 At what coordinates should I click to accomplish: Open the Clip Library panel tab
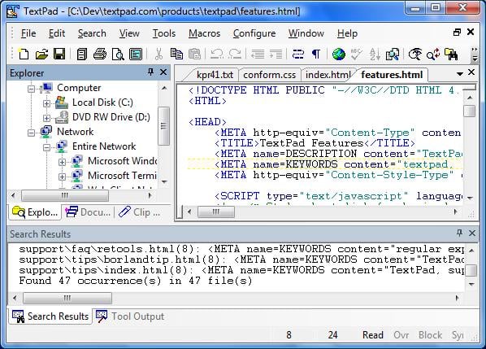click(x=140, y=212)
